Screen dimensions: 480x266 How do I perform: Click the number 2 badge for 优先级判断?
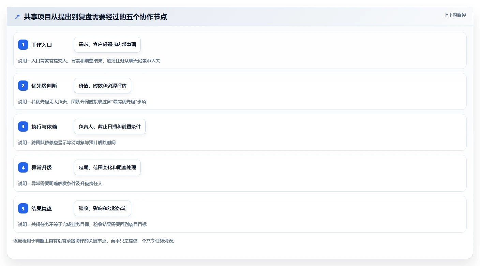click(23, 86)
